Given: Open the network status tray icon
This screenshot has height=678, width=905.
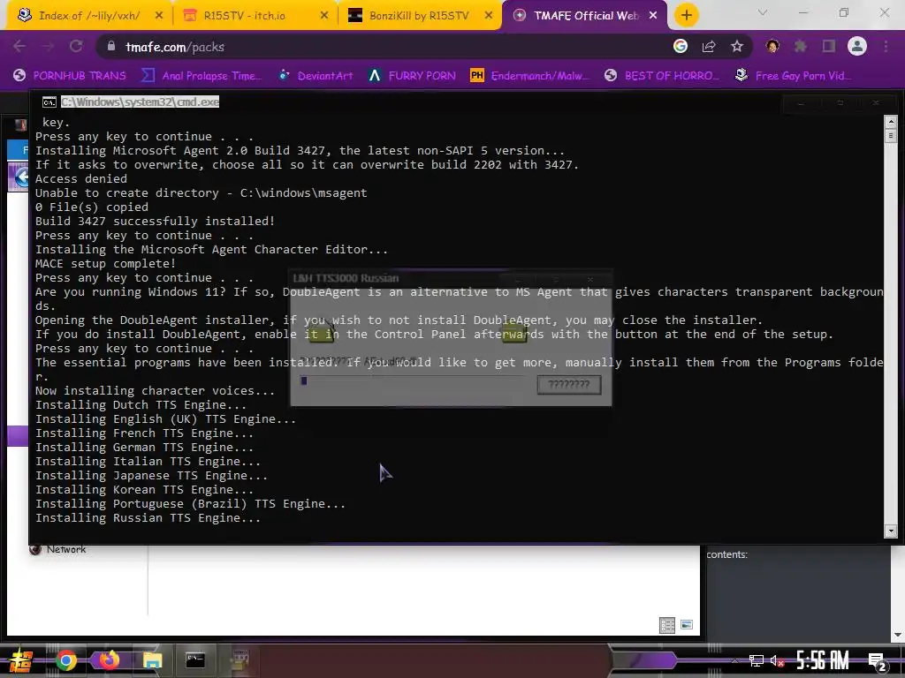Looking at the screenshot, I should tap(757, 660).
